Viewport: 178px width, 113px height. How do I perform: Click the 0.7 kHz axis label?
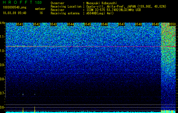[x=2, y=93]
